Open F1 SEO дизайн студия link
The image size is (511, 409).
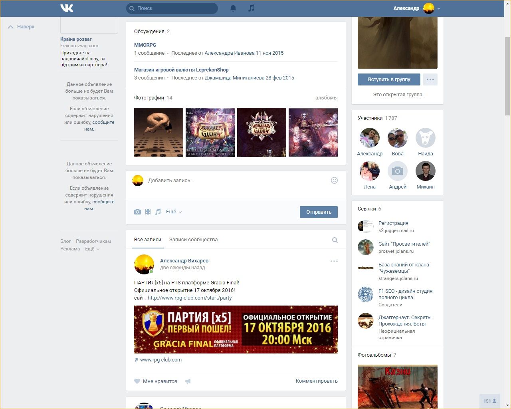405,294
